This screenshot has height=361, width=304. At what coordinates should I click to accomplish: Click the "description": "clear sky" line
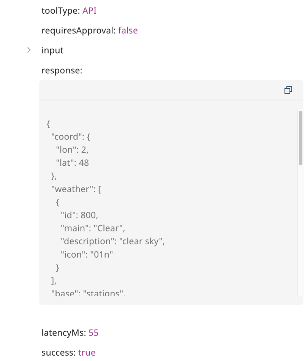coord(112,241)
